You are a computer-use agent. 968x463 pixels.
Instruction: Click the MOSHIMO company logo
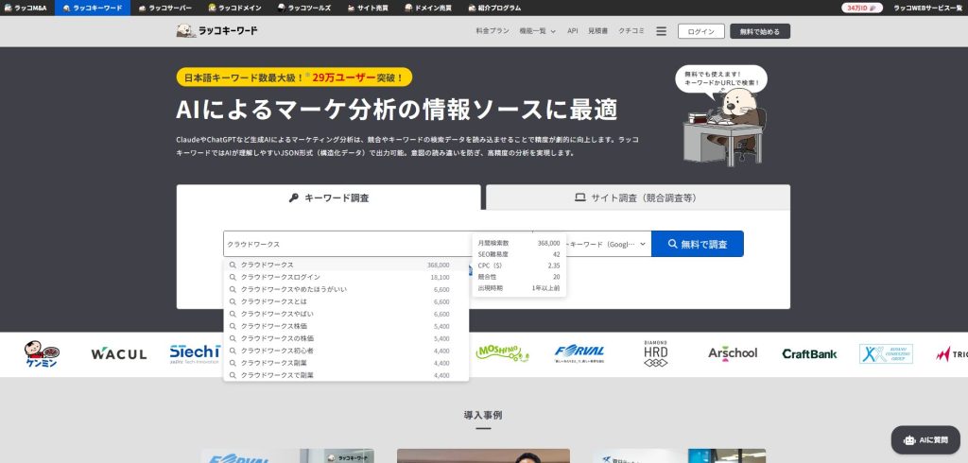pyautogui.click(x=502, y=353)
